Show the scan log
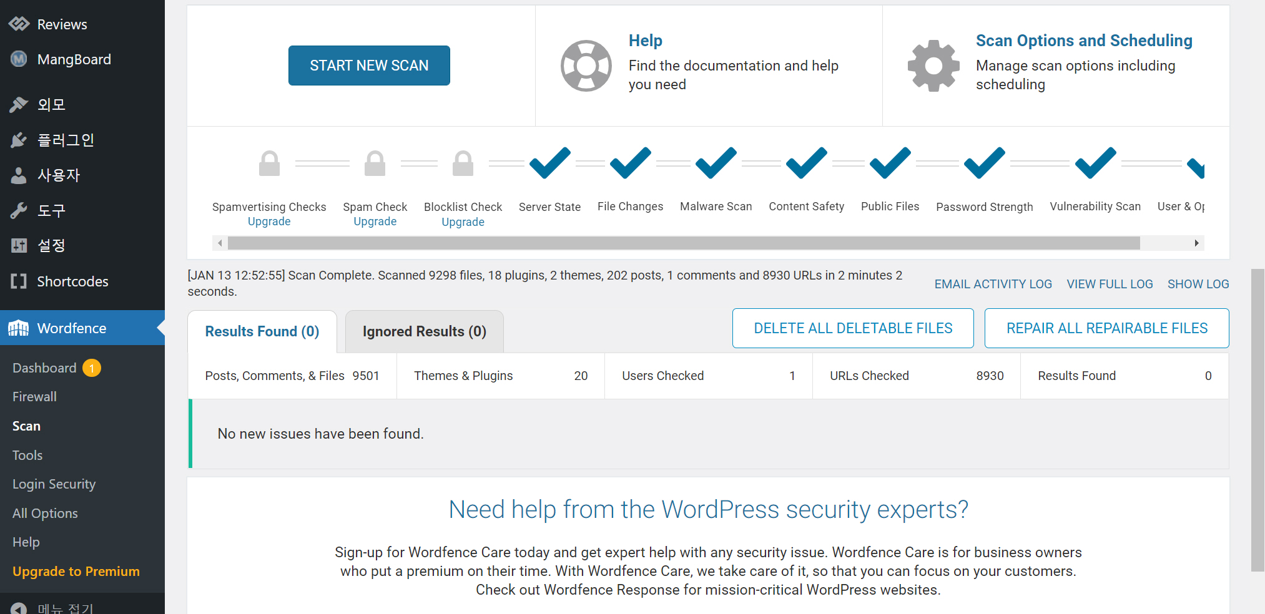 [1198, 284]
